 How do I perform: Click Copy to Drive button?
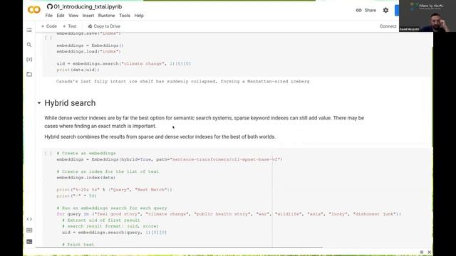(104, 26)
